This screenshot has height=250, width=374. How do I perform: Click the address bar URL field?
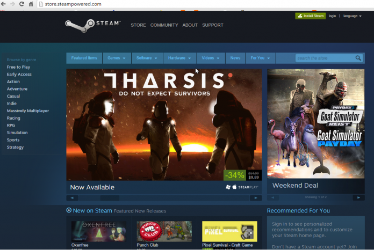[205, 4]
